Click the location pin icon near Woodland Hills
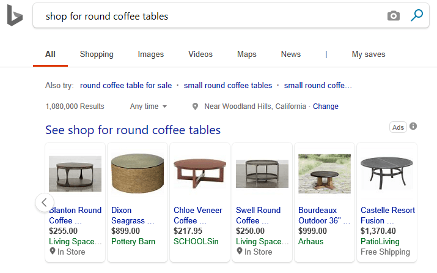This screenshot has height=273, width=437. pos(195,107)
